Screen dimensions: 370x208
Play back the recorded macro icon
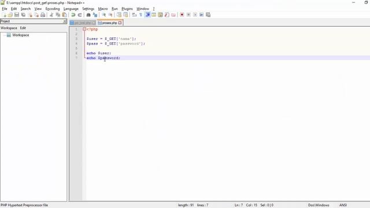tap(195, 15)
